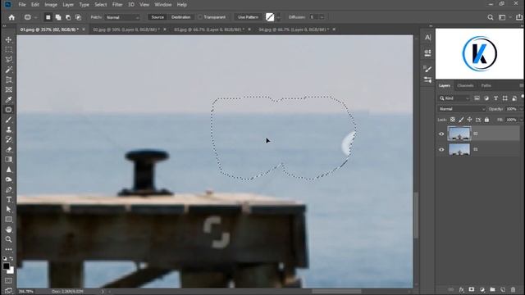The image size is (525, 295).
Task: Select the Move tool
Action: pyautogui.click(x=9, y=40)
